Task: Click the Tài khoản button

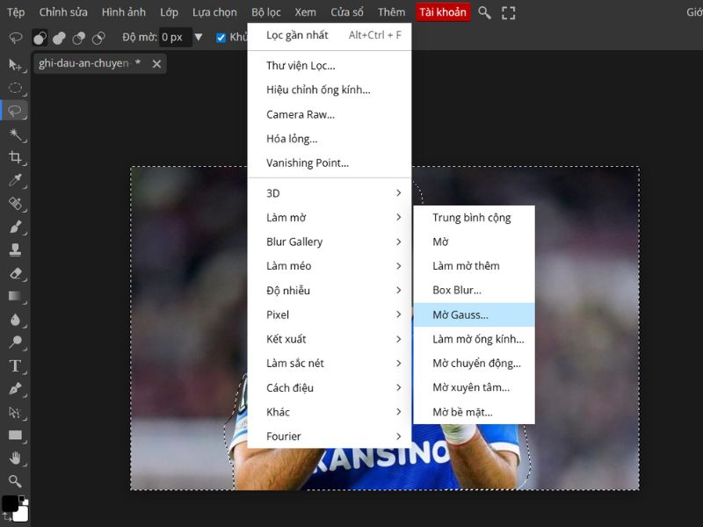Action: tap(443, 12)
